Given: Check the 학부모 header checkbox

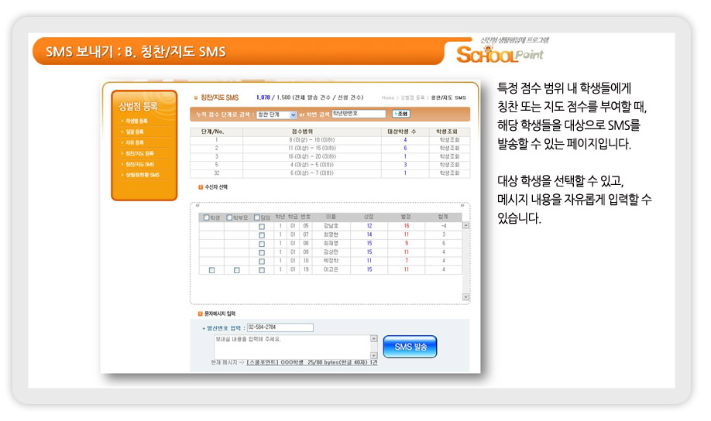Looking at the screenshot, I should click(x=229, y=217).
